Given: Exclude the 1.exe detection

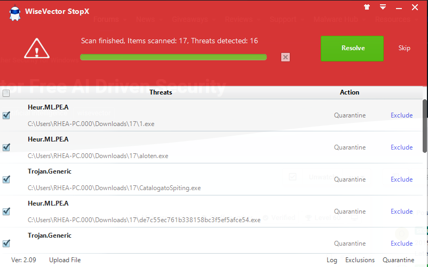Looking at the screenshot, I should pyautogui.click(x=401, y=115).
